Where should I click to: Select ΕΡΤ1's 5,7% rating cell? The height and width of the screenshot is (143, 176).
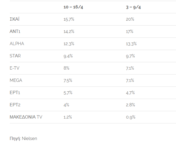pos(68,93)
